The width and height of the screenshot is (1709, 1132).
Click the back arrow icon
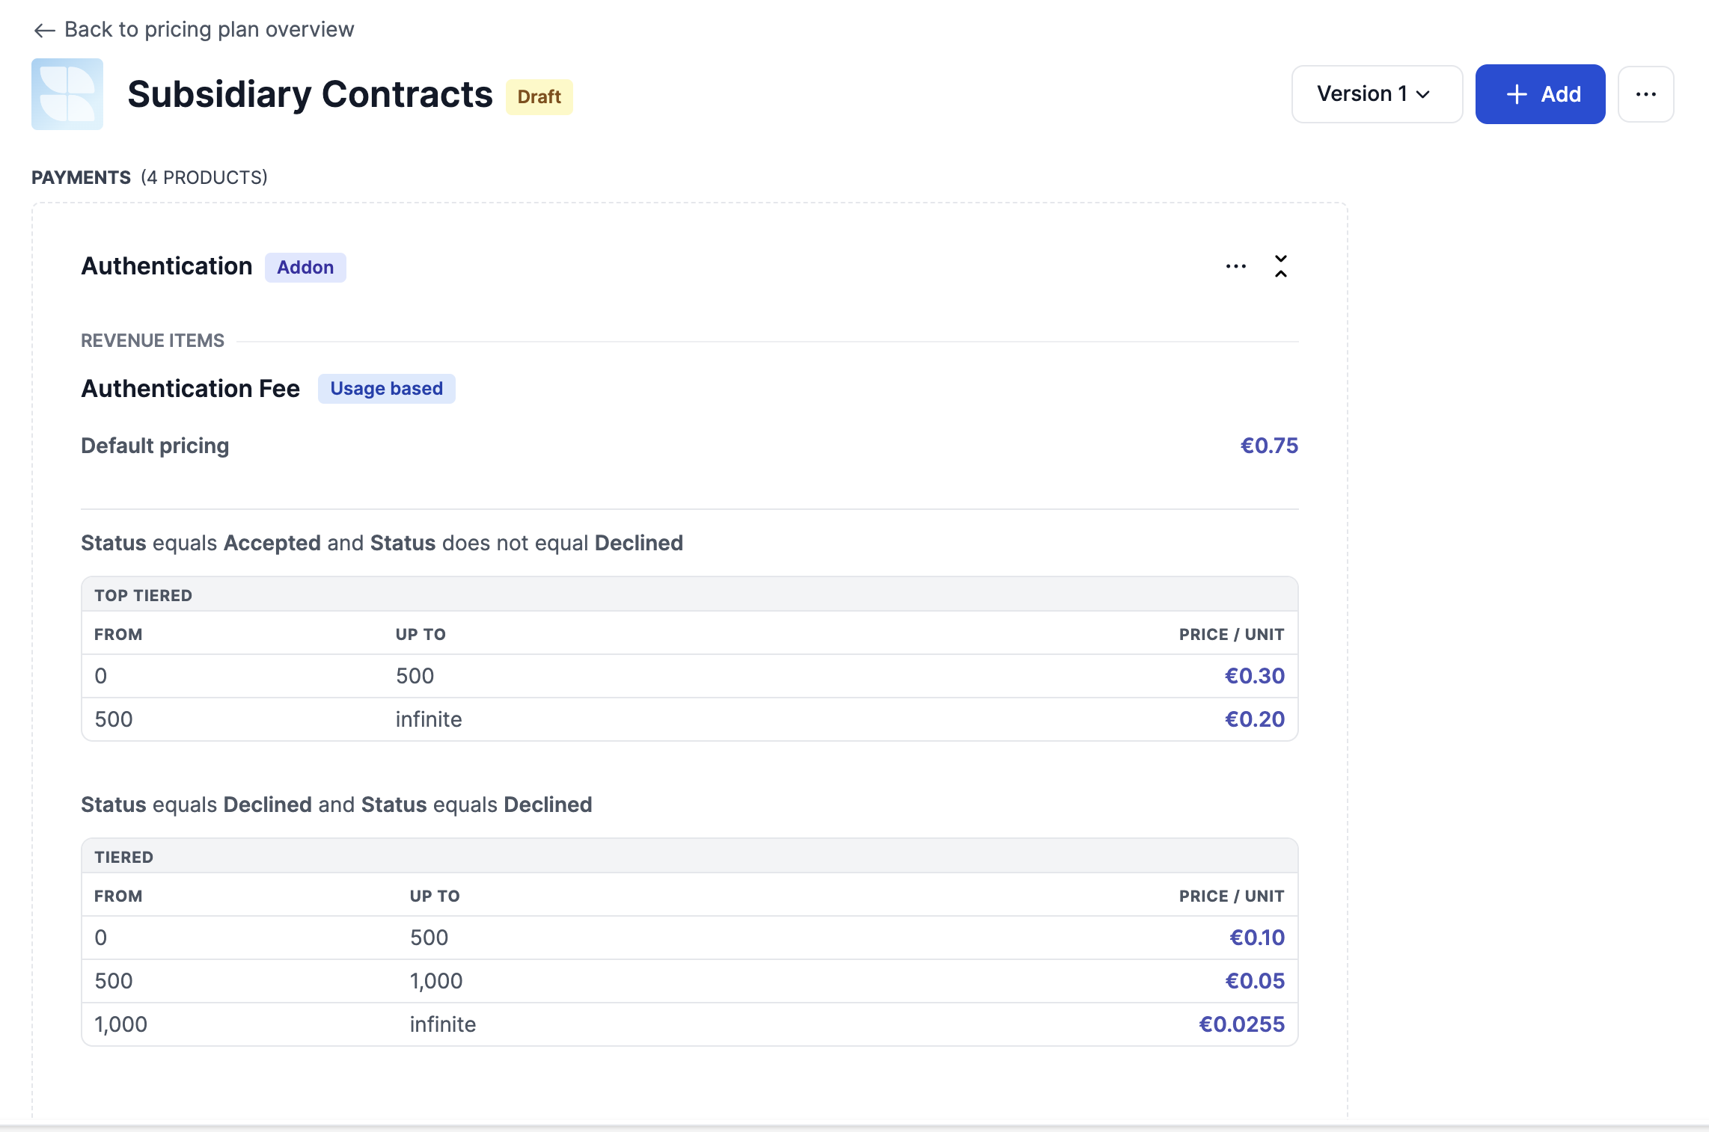pyautogui.click(x=44, y=30)
